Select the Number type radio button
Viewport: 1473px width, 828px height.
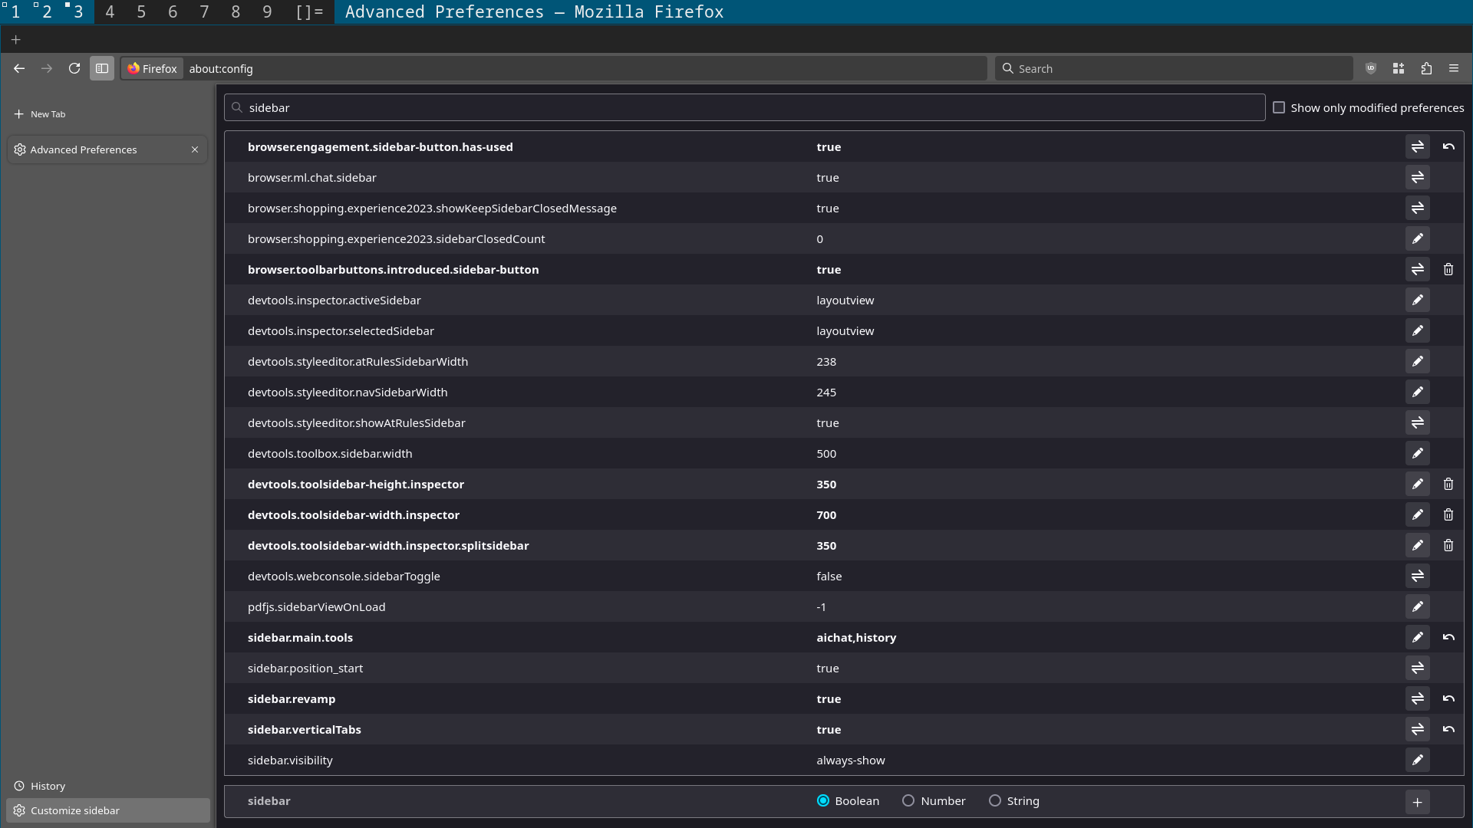[x=908, y=800]
